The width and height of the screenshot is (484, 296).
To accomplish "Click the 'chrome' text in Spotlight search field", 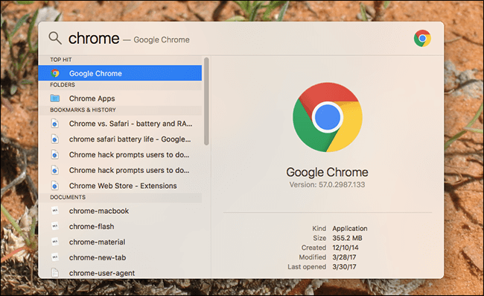I will click(94, 39).
